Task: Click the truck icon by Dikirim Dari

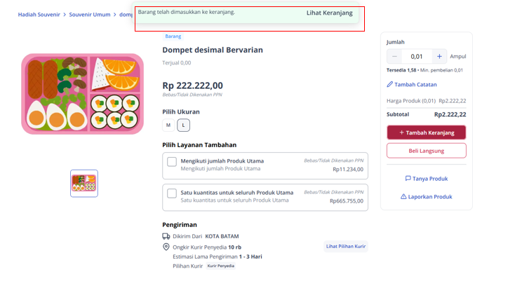Action: [166, 236]
